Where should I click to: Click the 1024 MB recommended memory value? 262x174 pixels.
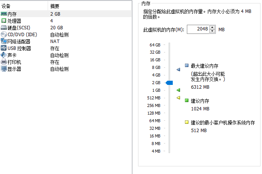[200, 109]
